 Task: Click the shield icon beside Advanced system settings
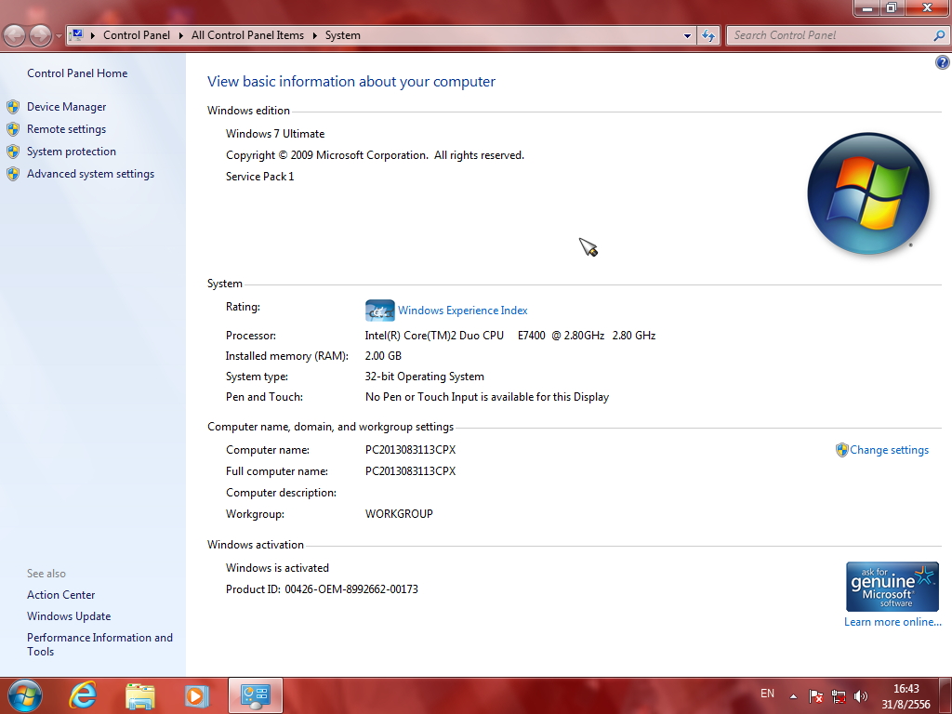pos(13,174)
